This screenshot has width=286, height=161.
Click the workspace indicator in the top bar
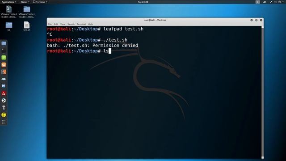click(x=257, y=2)
